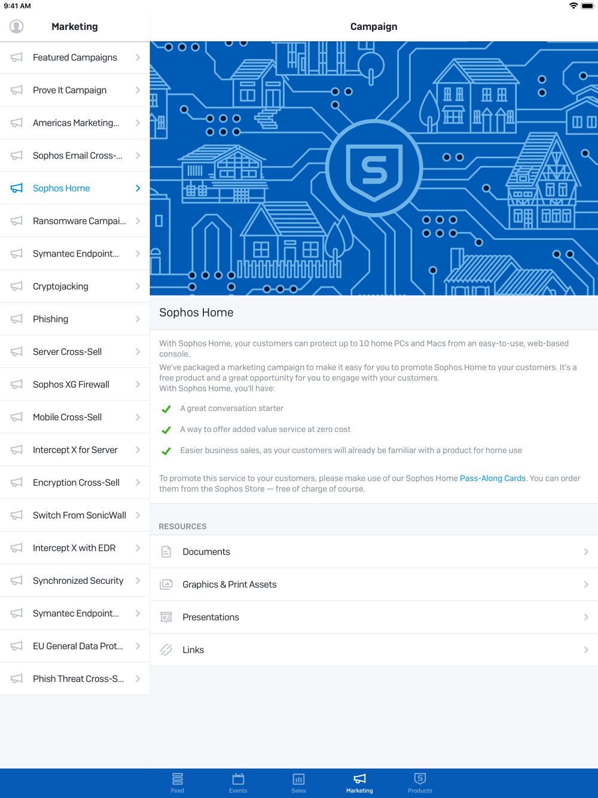The height and width of the screenshot is (798, 598).
Task: Select the Prove It Campaign item
Action: (x=75, y=90)
